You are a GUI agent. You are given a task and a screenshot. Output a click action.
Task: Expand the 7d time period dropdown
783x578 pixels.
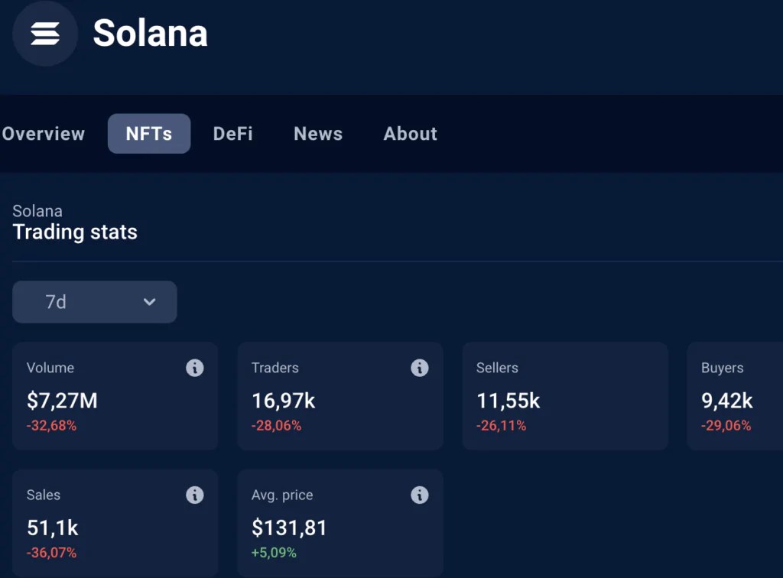pos(94,302)
